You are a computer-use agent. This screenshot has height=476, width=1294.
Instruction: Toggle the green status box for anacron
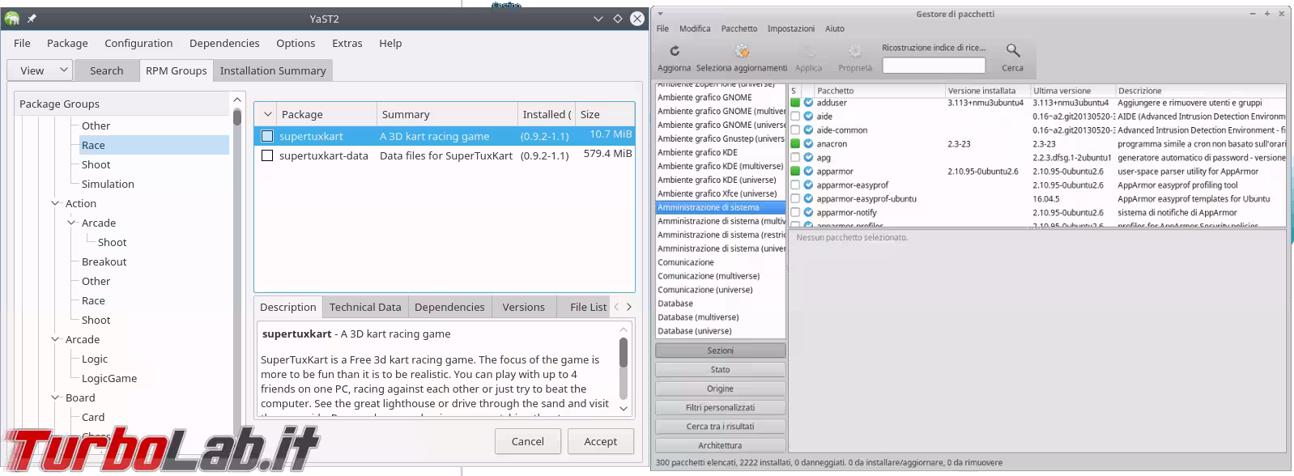(x=795, y=144)
